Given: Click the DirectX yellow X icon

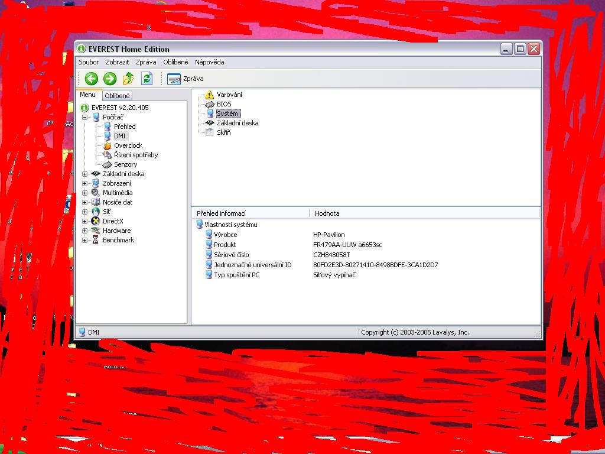Looking at the screenshot, I should [x=96, y=221].
